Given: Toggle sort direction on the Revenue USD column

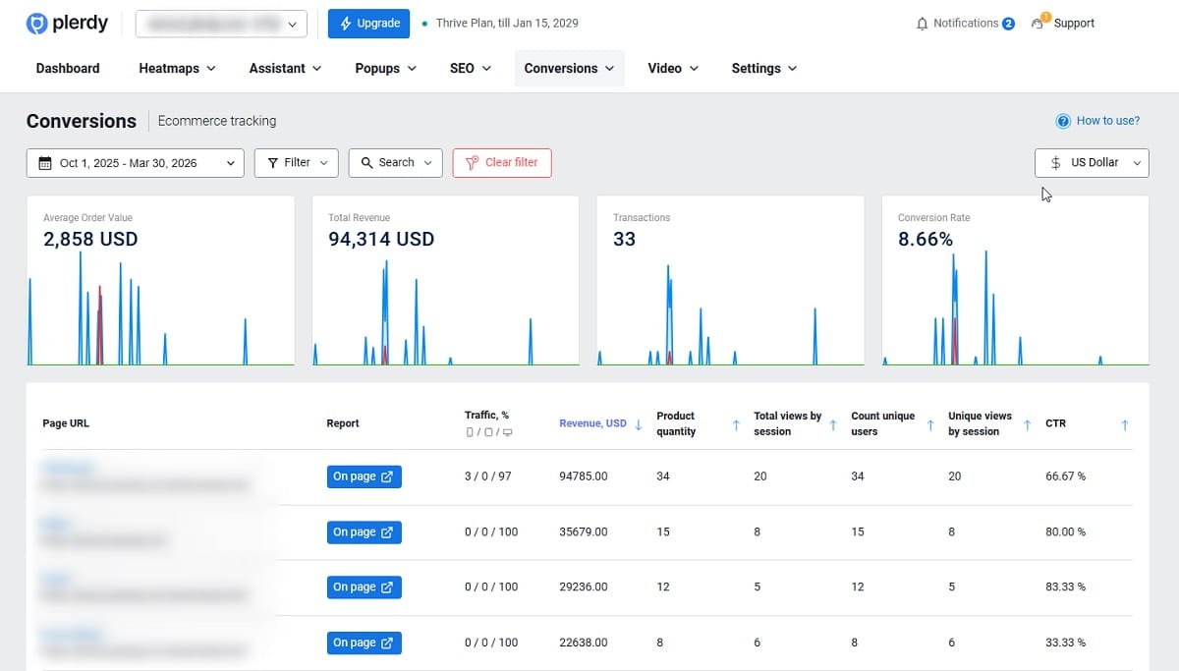Looking at the screenshot, I should click(x=640, y=423).
